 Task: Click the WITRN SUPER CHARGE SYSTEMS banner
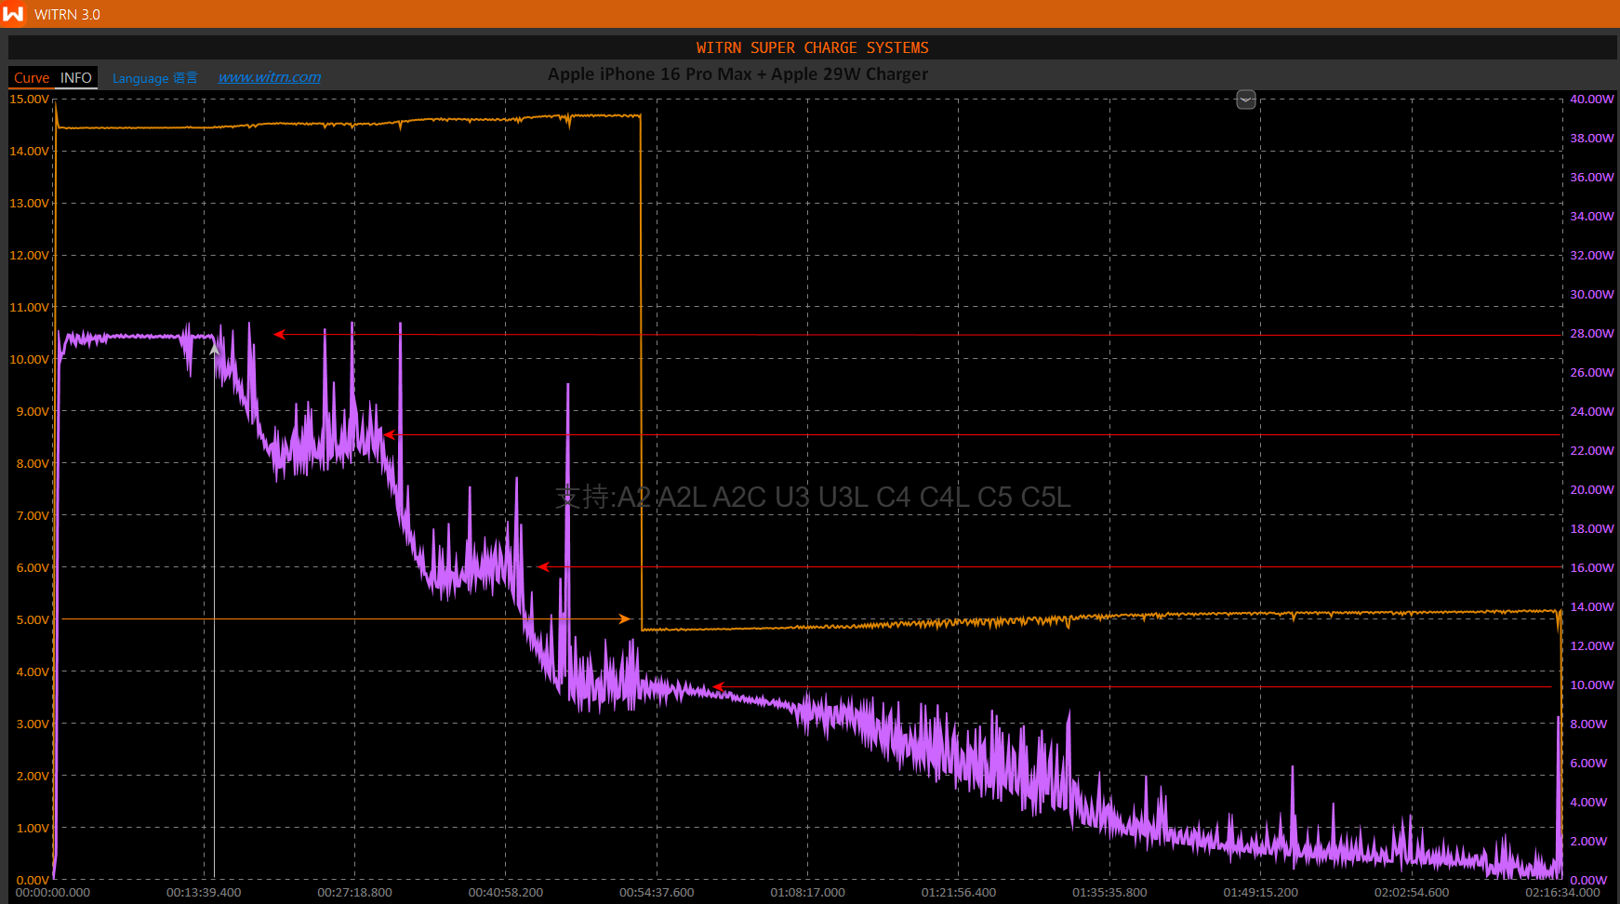click(x=812, y=47)
